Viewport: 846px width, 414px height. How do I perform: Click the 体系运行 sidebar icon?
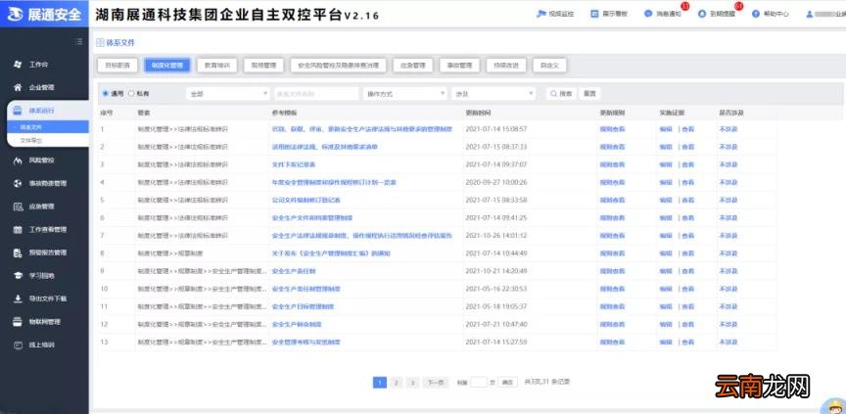coord(18,111)
